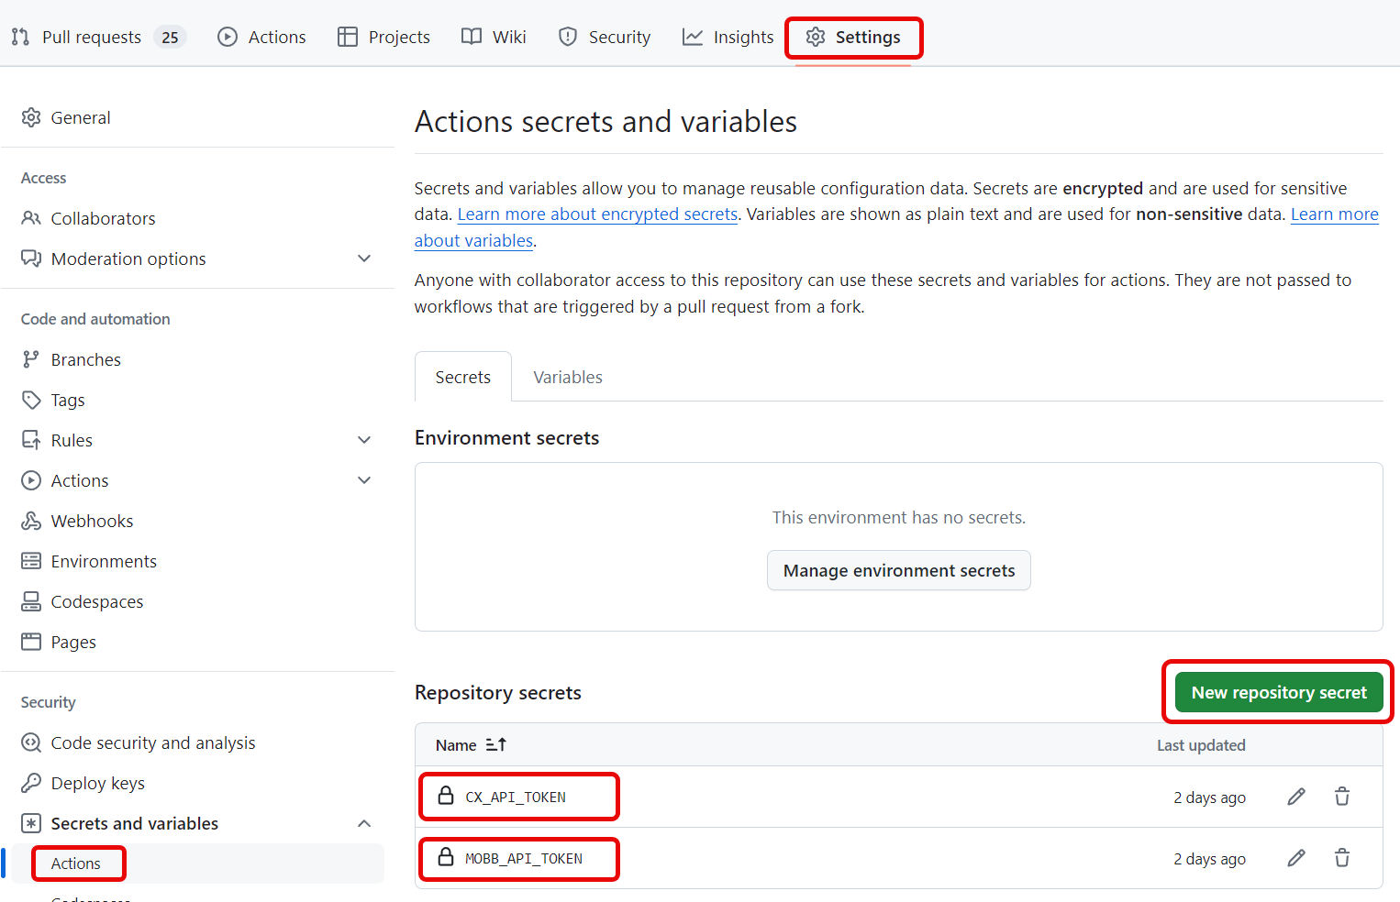Open Learn more about encrypted secrets link
The image size is (1400, 902).
click(597, 214)
